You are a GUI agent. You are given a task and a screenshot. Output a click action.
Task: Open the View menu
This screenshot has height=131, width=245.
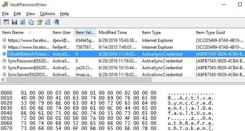click(30, 14)
